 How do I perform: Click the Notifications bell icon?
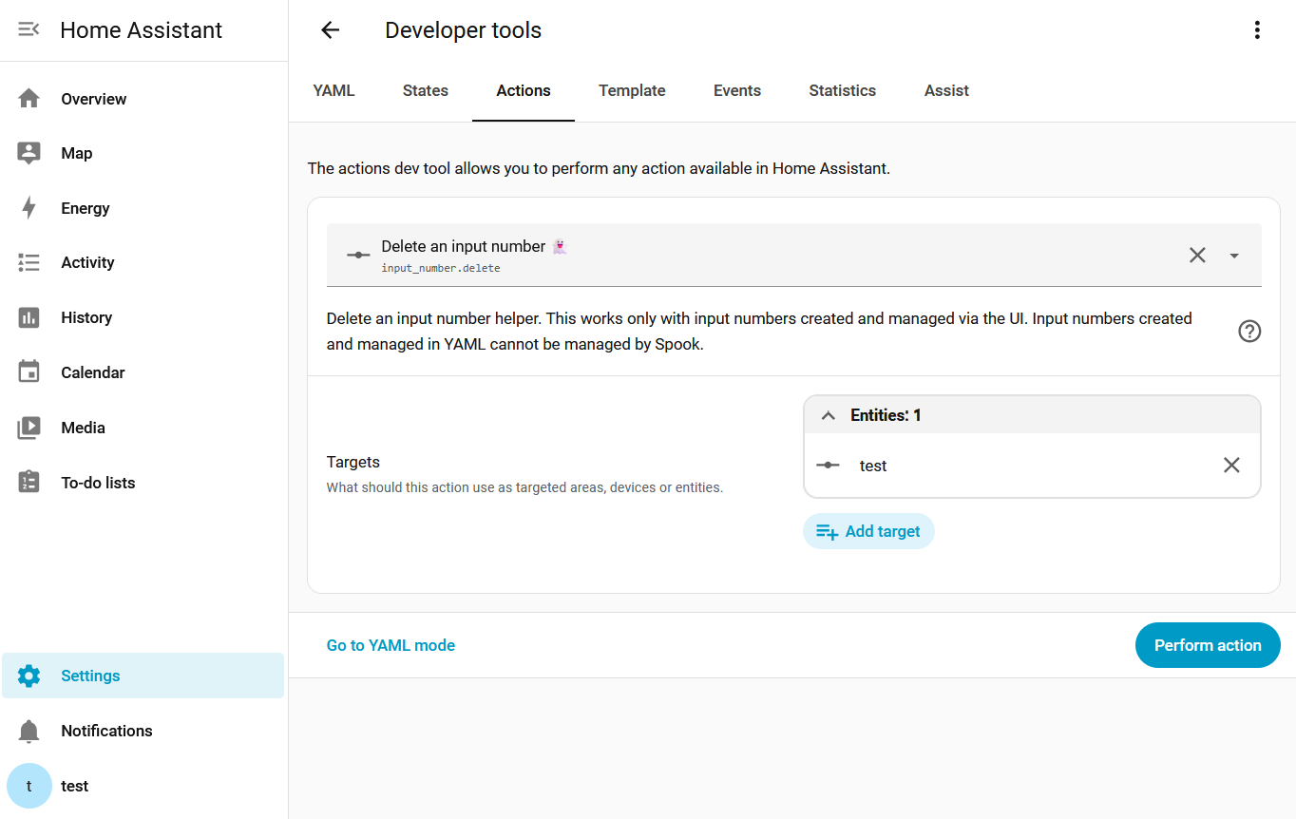click(x=29, y=731)
